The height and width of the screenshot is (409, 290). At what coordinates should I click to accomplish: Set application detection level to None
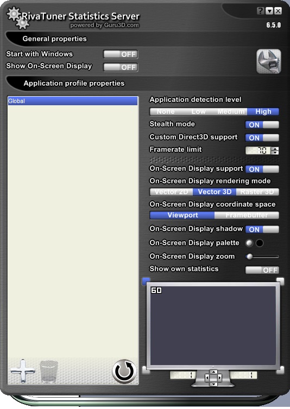pos(166,112)
